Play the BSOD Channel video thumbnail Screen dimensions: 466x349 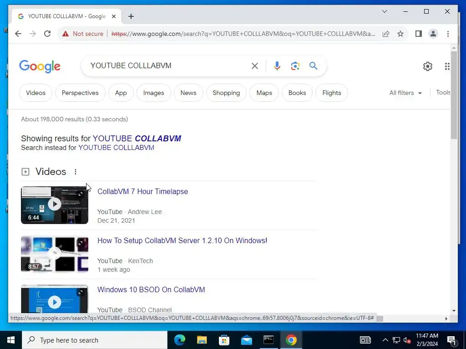pyautogui.click(x=55, y=299)
